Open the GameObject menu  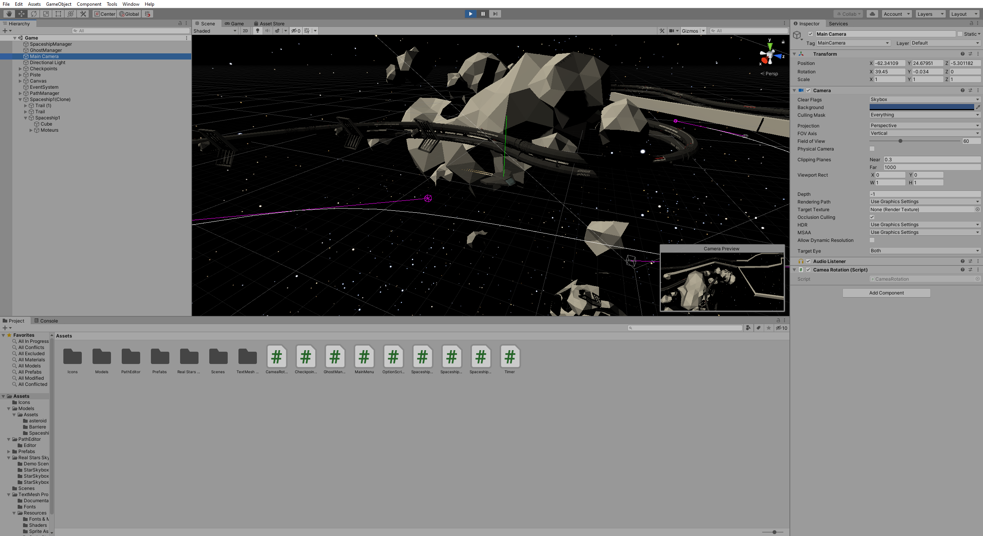click(58, 4)
